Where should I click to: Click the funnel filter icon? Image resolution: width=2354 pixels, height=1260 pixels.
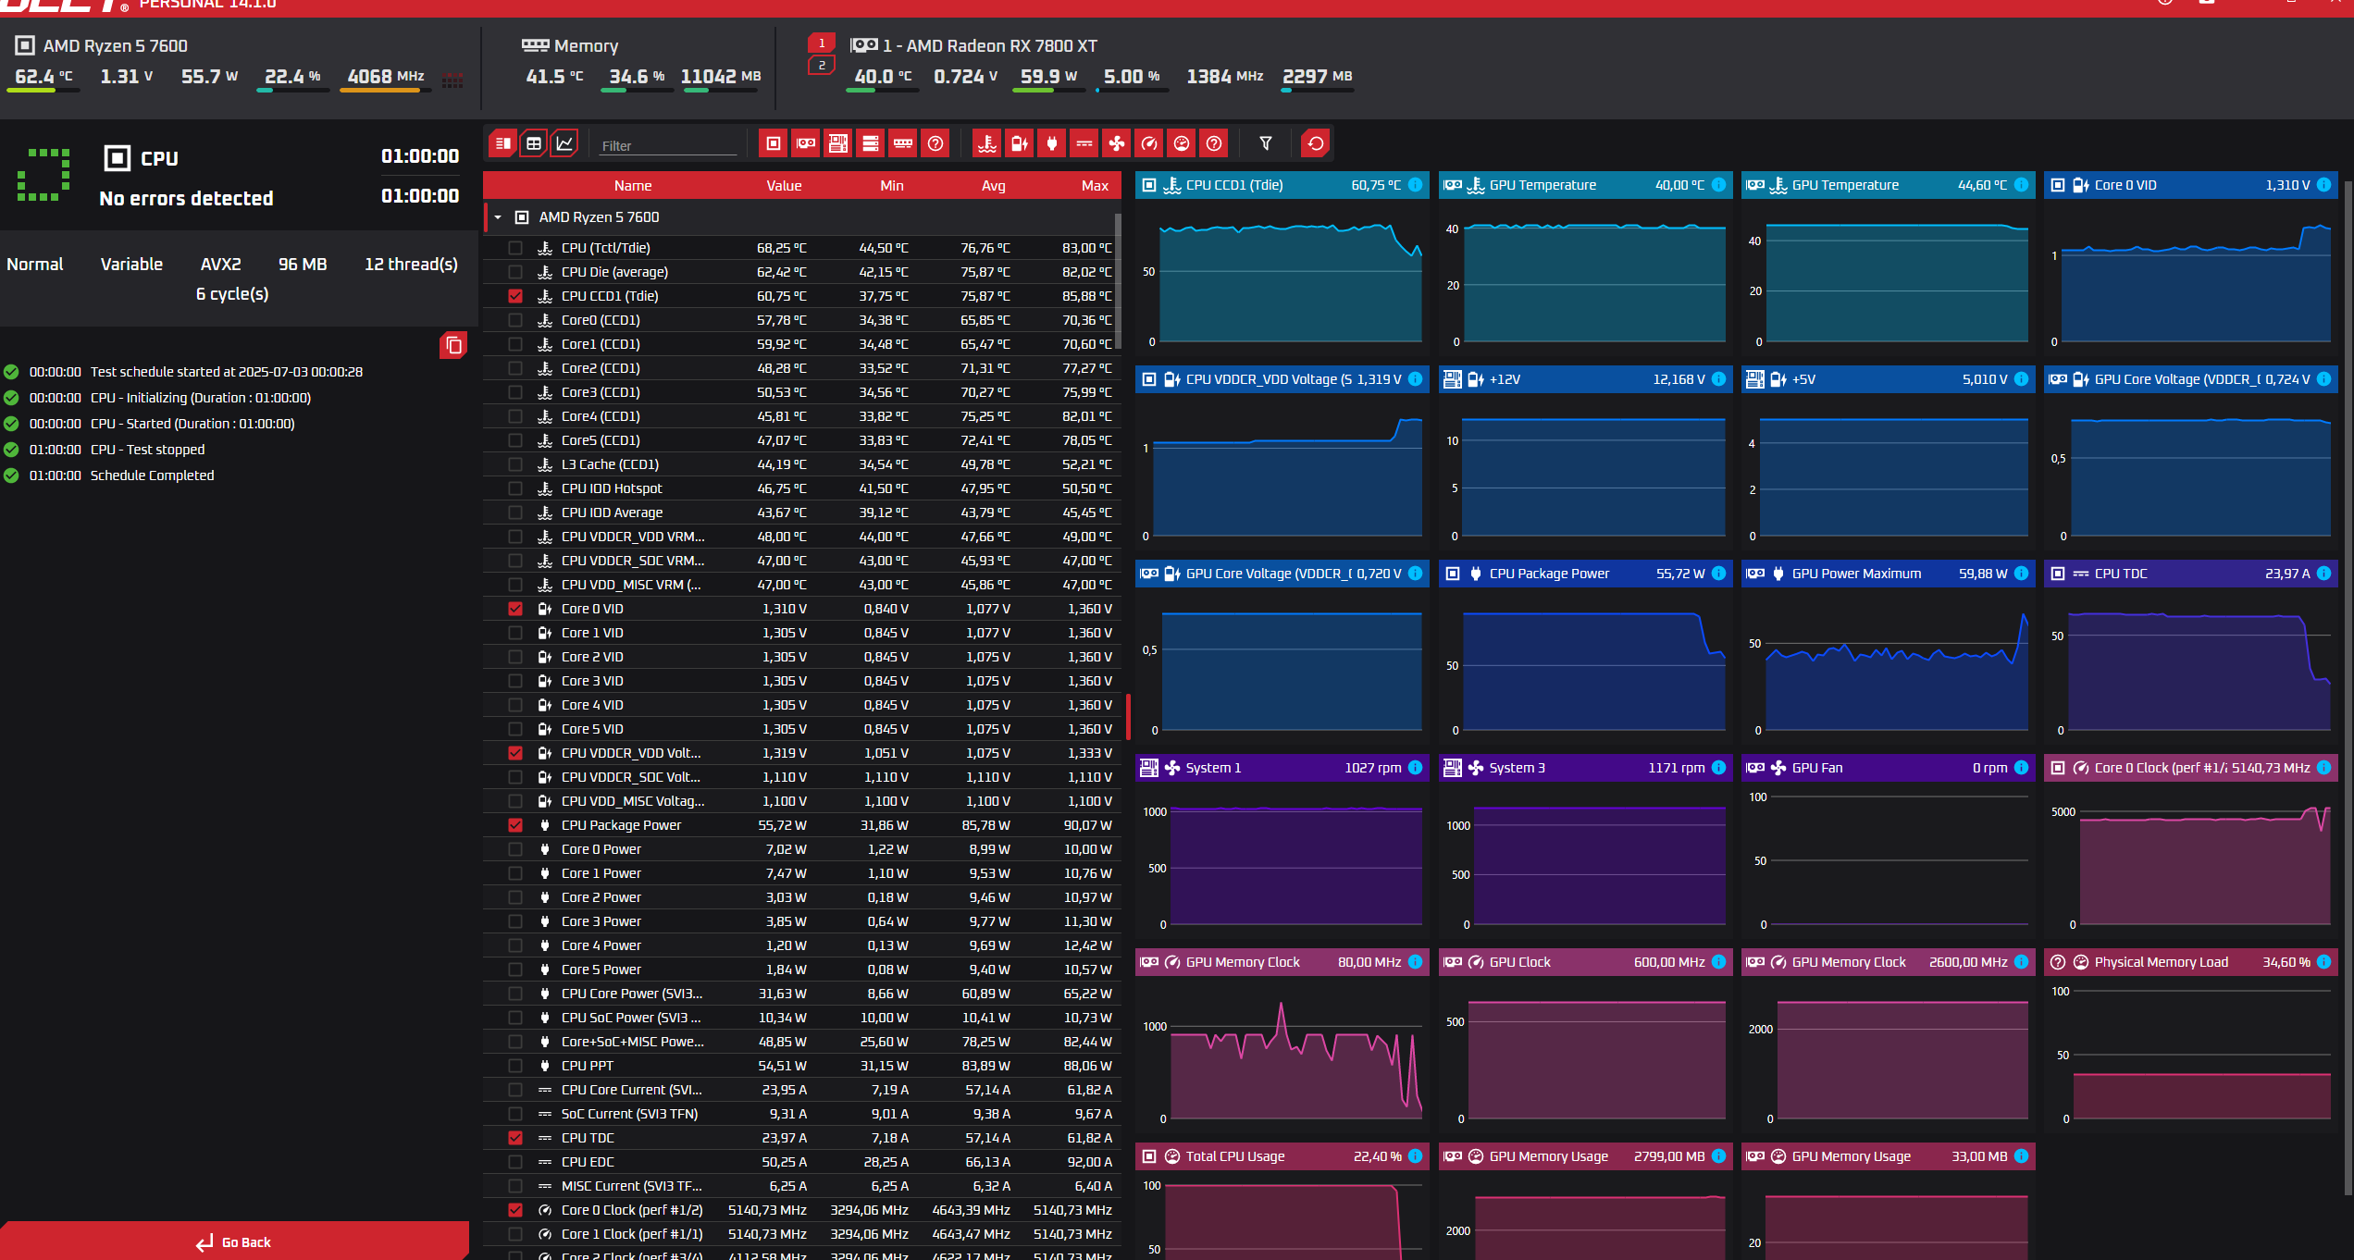click(x=1266, y=143)
